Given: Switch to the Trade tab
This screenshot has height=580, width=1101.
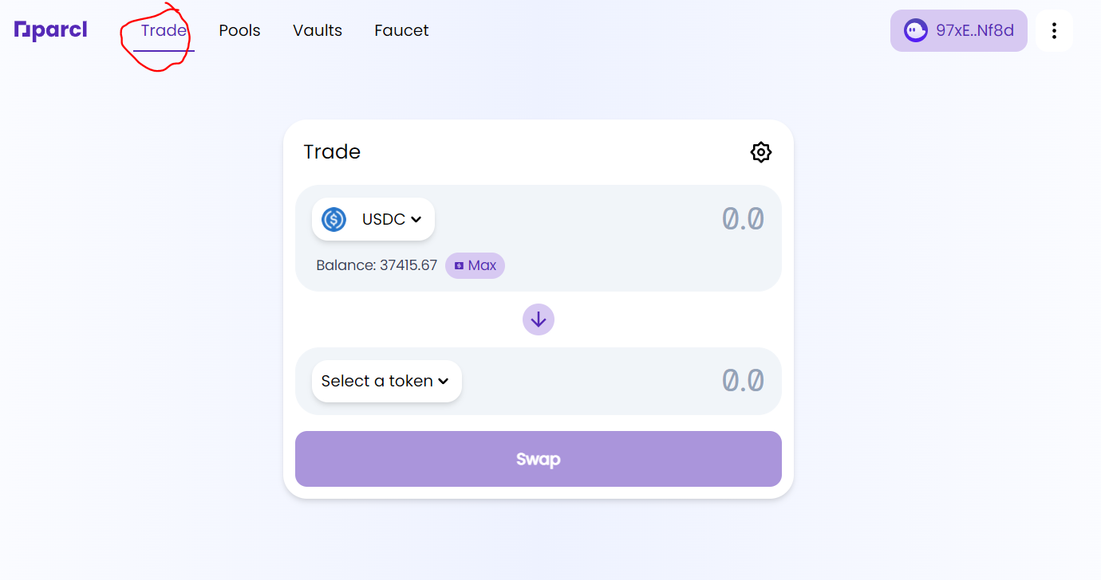Looking at the screenshot, I should pos(164,30).
